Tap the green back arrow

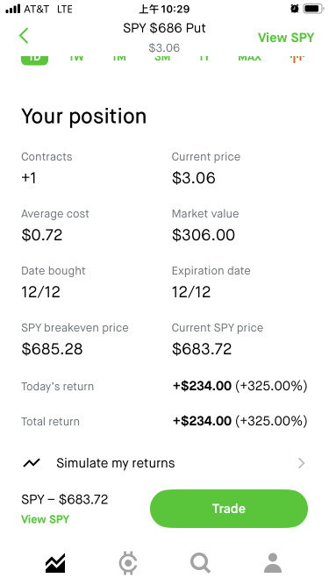click(x=24, y=36)
